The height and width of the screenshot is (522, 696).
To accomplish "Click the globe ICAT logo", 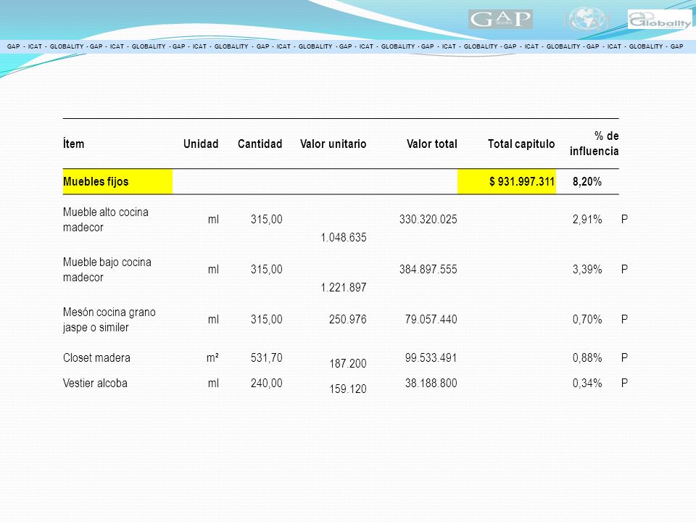I will pos(587,19).
